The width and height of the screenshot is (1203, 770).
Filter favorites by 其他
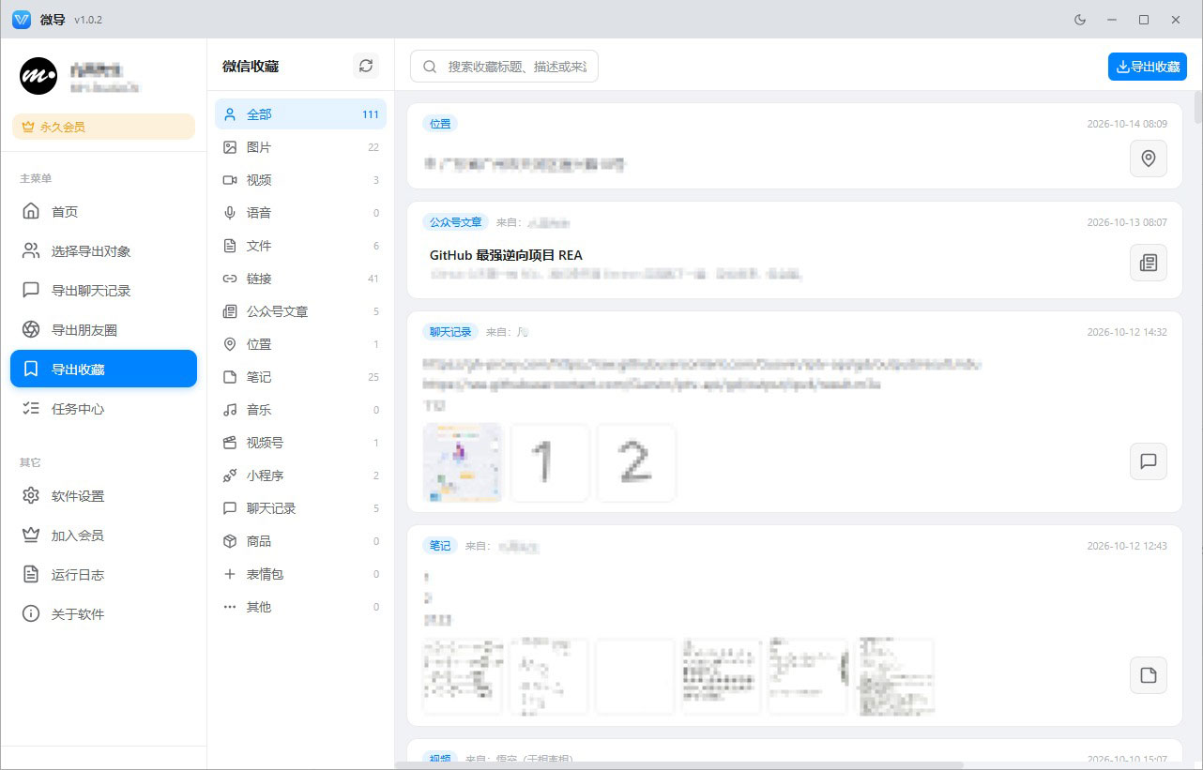click(300, 607)
